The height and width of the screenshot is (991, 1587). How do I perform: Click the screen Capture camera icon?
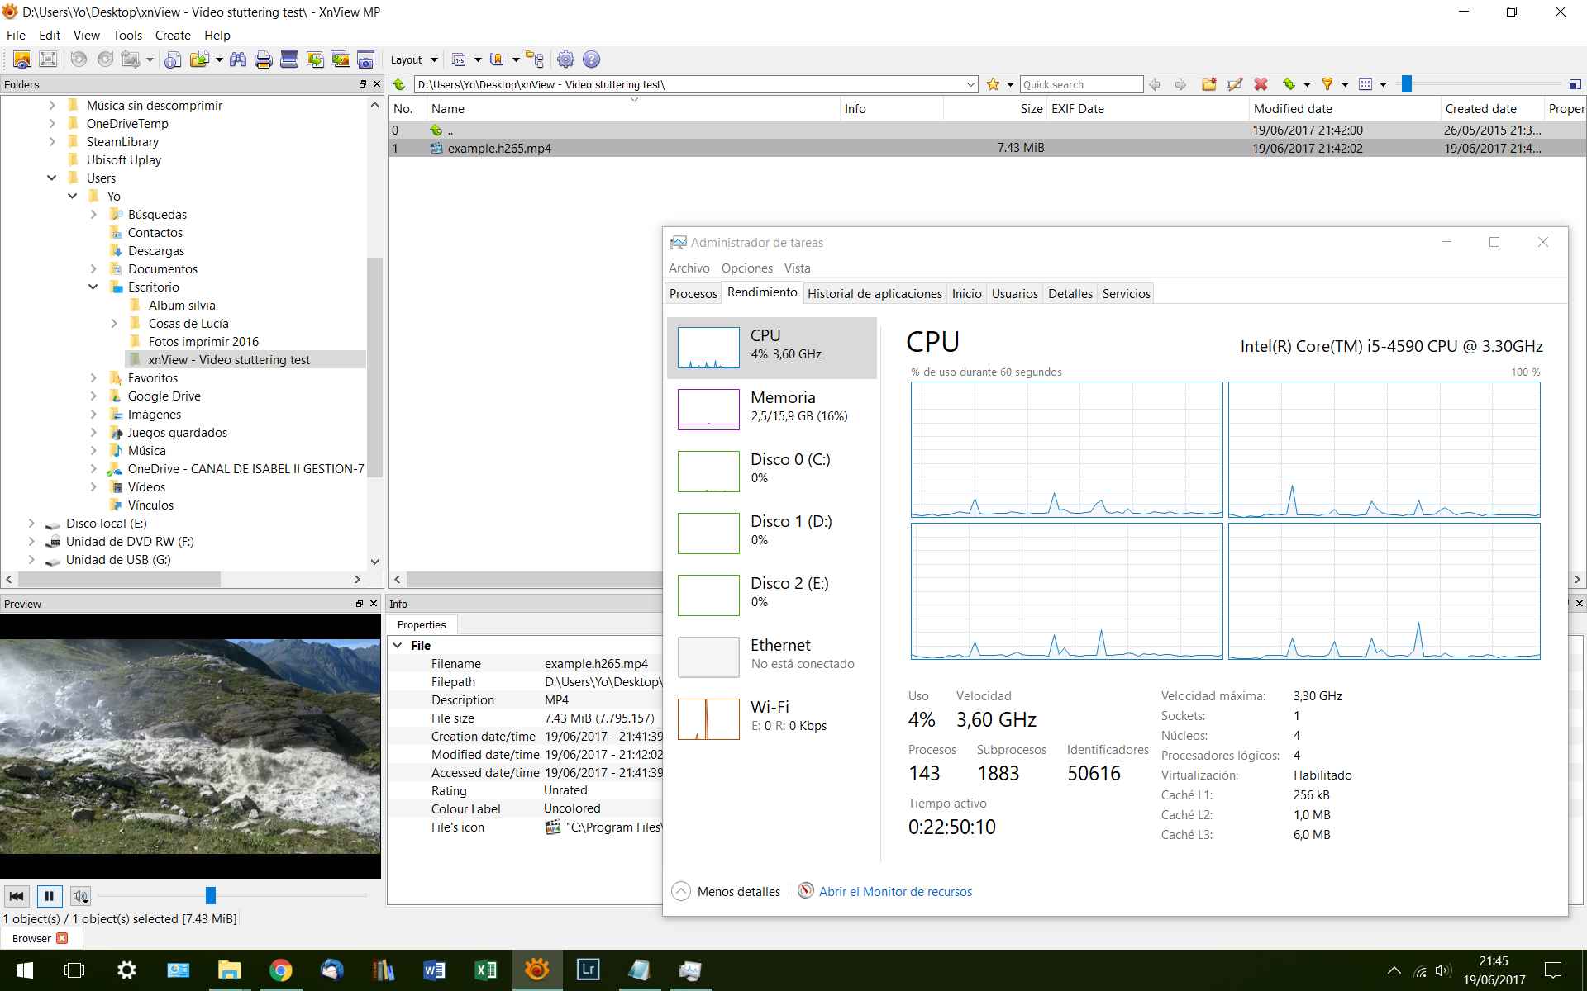coord(365,59)
